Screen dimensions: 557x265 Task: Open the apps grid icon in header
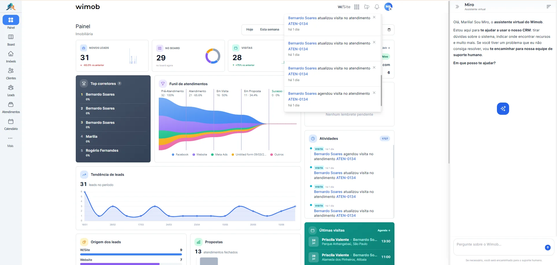coord(357,7)
